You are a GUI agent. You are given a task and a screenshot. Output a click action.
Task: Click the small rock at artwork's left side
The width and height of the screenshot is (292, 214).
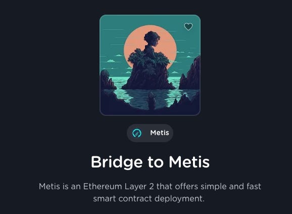(x=107, y=80)
